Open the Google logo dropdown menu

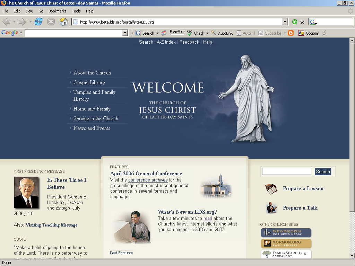(x=21, y=33)
